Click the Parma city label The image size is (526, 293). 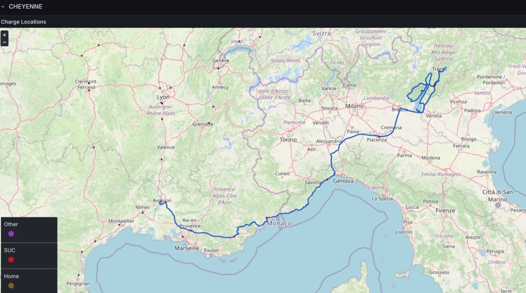pyautogui.click(x=405, y=155)
